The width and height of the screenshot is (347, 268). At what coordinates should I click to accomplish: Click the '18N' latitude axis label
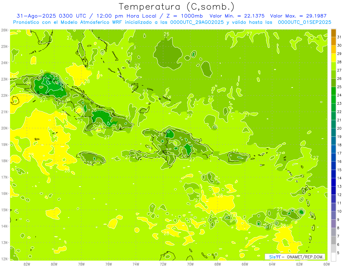tap(4, 161)
